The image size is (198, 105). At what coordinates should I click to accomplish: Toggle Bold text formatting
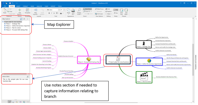(49, 13)
